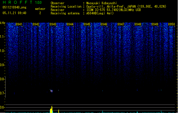Click the 0950 time marker

coord(171,24)
